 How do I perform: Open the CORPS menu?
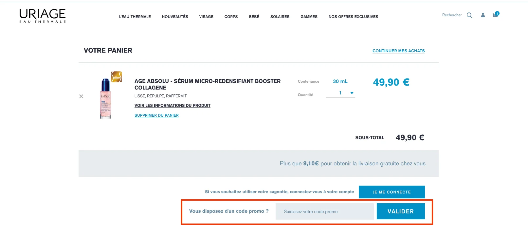click(x=231, y=17)
